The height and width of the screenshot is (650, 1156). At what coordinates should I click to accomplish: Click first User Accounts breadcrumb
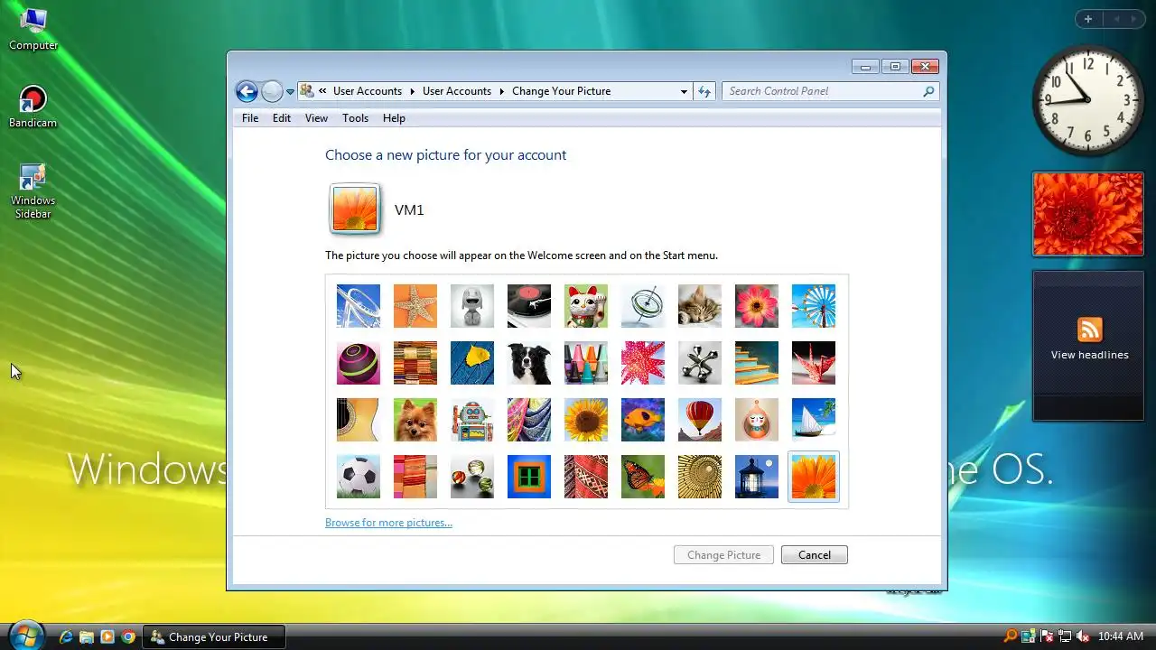367,91
